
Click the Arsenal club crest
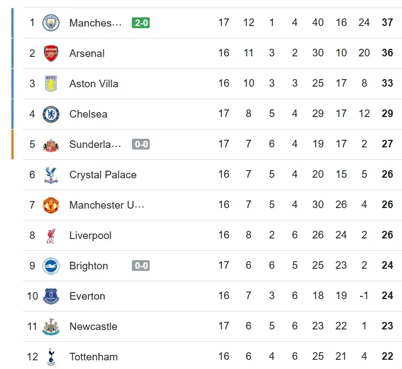[51, 53]
